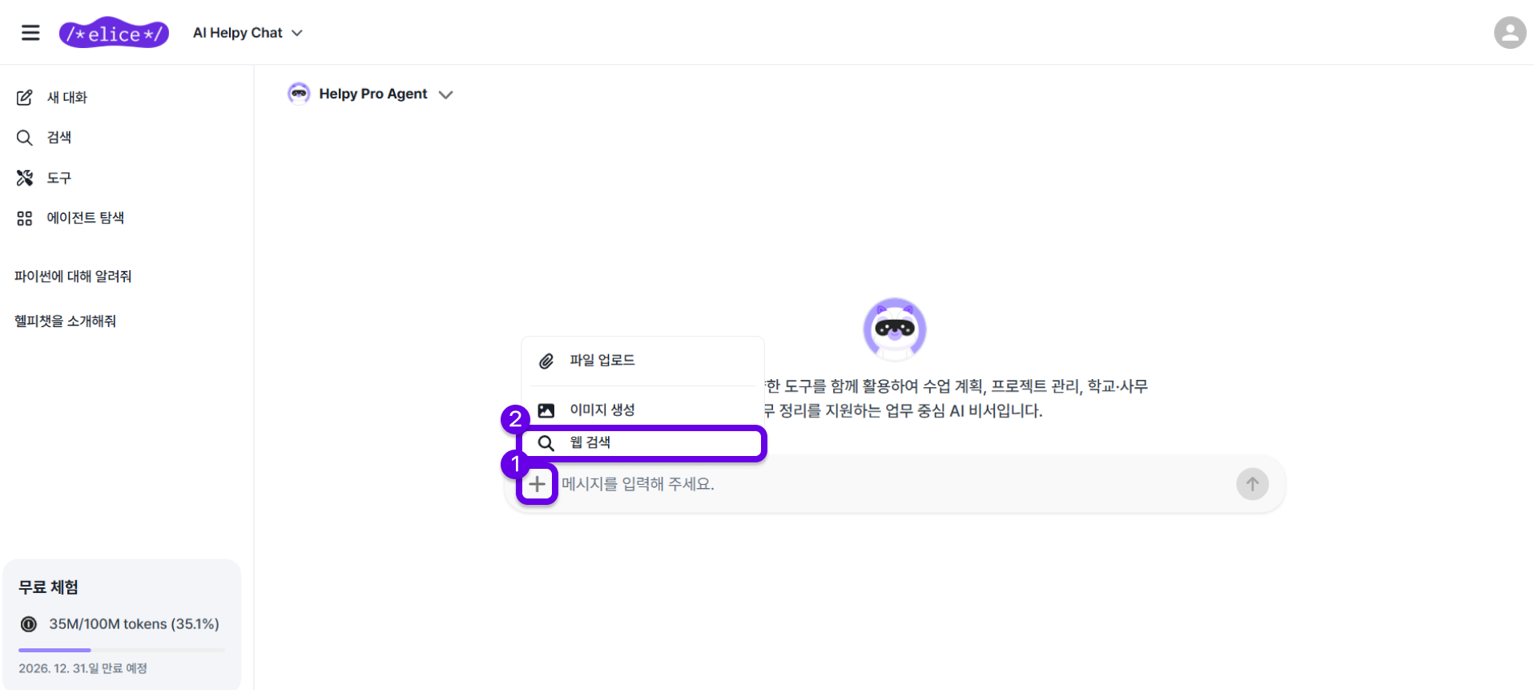This screenshot has height=690, width=1534.
Task: Select 웹 검색 menu option
Action: point(590,443)
